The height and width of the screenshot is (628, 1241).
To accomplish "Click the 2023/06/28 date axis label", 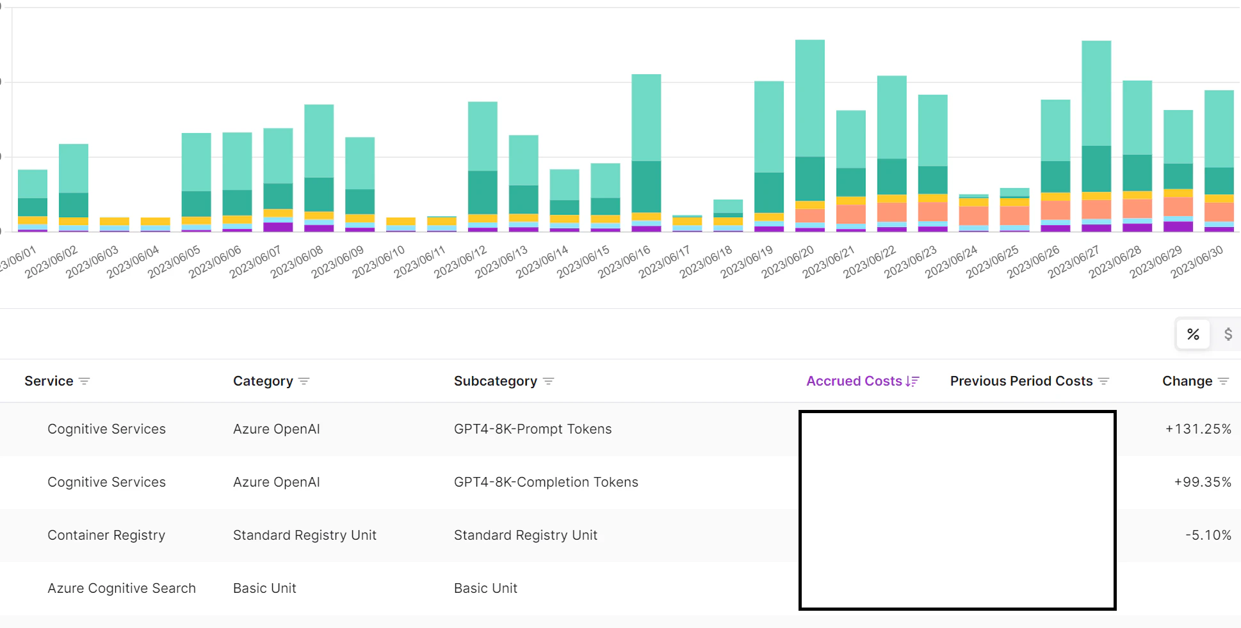I will (1115, 262).
